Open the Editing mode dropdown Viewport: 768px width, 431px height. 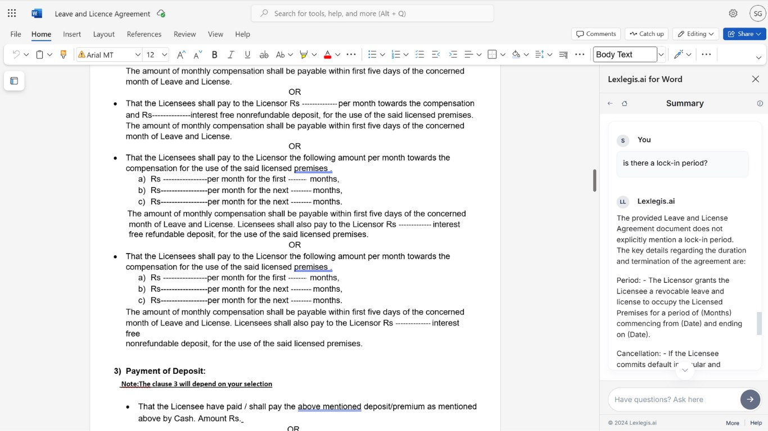click(695, 34)
